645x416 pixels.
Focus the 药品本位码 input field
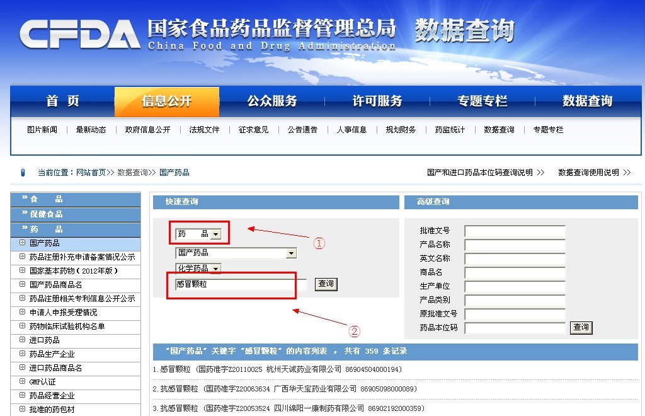pos(515,328)
